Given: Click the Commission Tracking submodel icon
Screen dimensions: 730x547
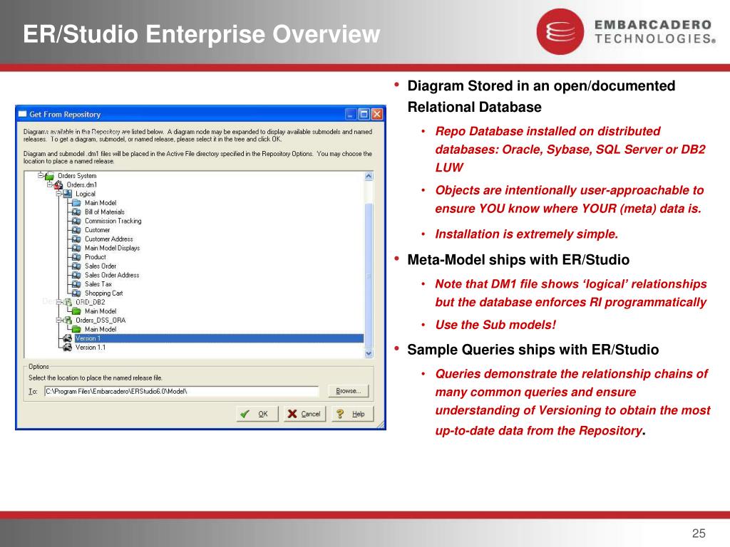Looking at the screenshot, I should coord(76,221).
